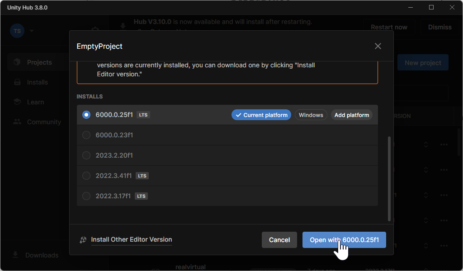Click the Community people icon in the sidebar

(x=17, y=122)
